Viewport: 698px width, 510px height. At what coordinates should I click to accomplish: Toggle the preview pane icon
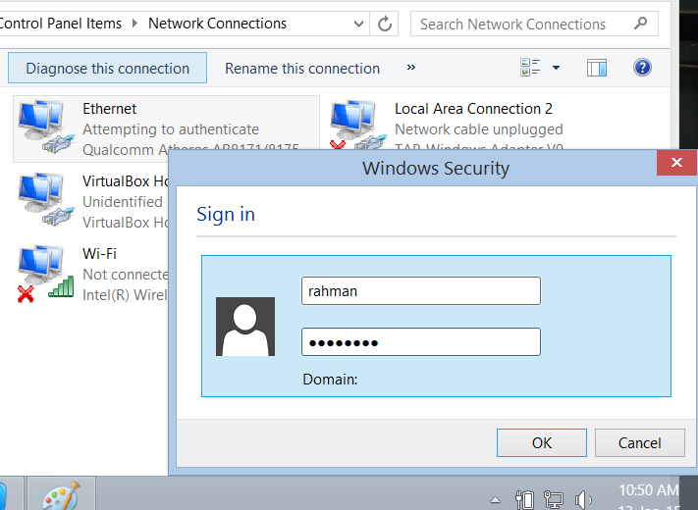click(597, 68)
